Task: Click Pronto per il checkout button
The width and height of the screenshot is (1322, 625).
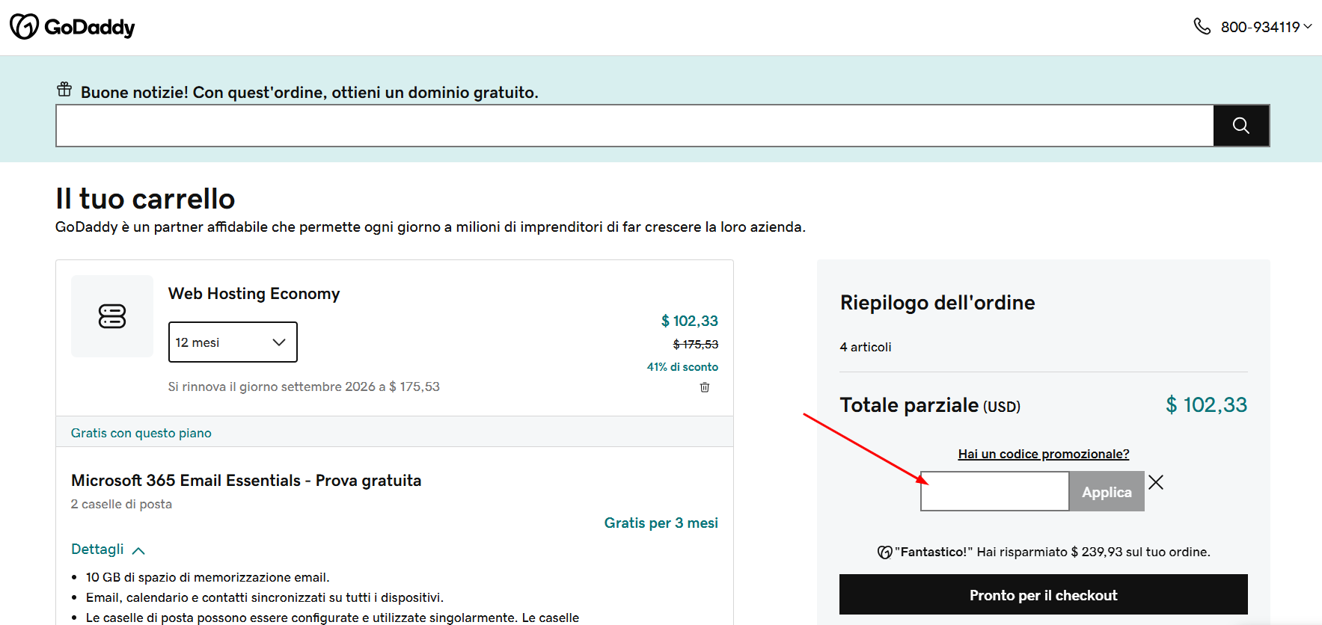Action: coord(1044,594)
